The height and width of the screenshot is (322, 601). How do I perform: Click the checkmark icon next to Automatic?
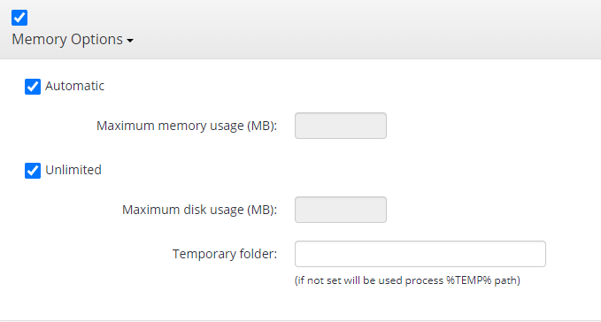(33, 87)
